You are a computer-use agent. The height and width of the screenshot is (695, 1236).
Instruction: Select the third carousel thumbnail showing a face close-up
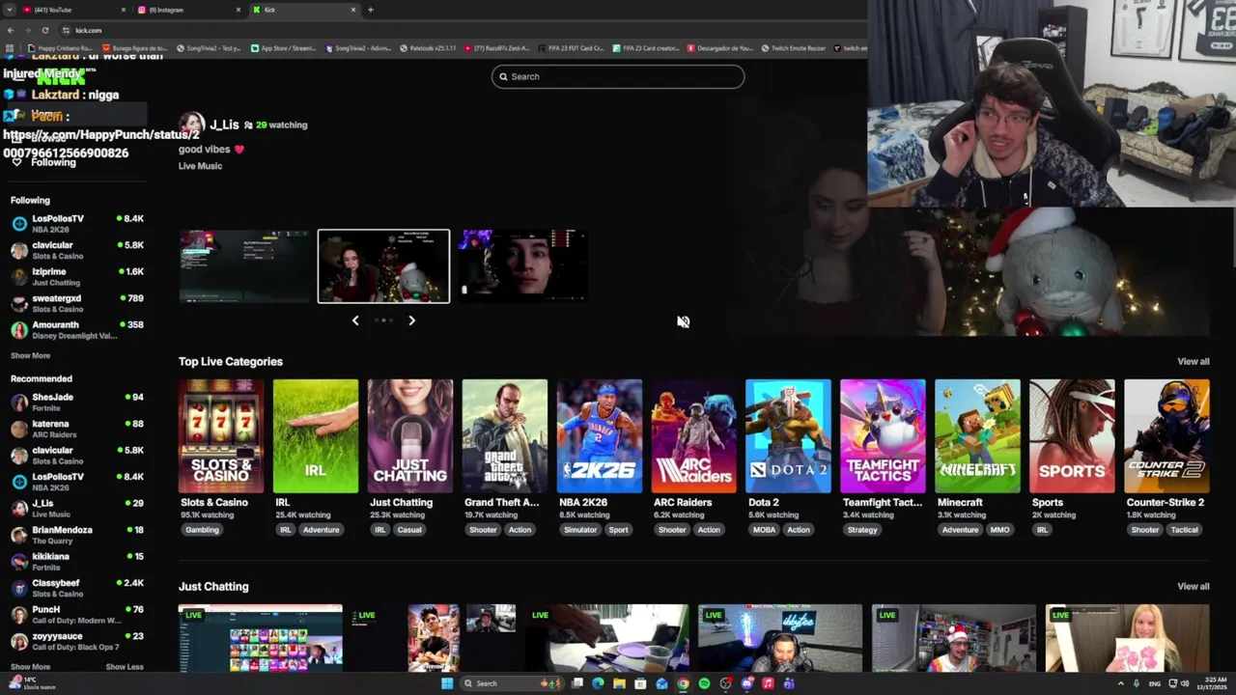(521, 266)
